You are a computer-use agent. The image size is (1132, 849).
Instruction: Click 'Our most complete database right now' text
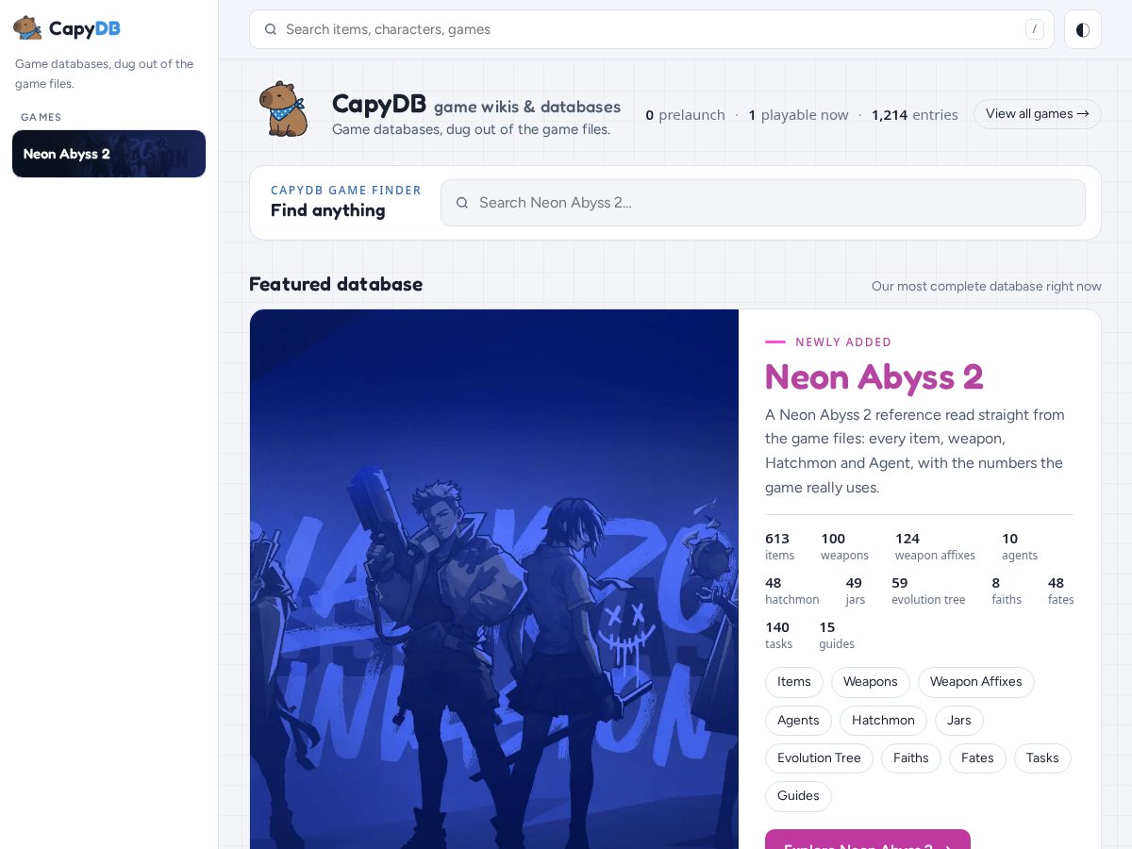point(987,286)
